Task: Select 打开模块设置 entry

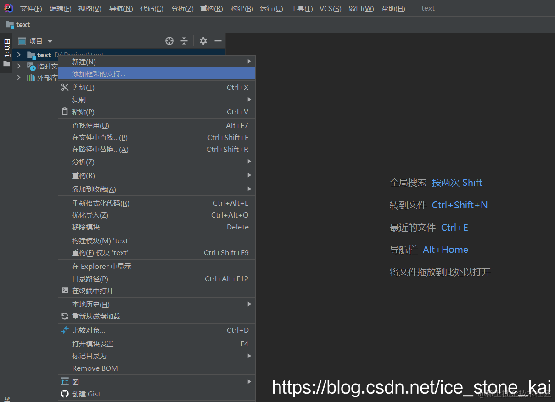Action: 157,344
